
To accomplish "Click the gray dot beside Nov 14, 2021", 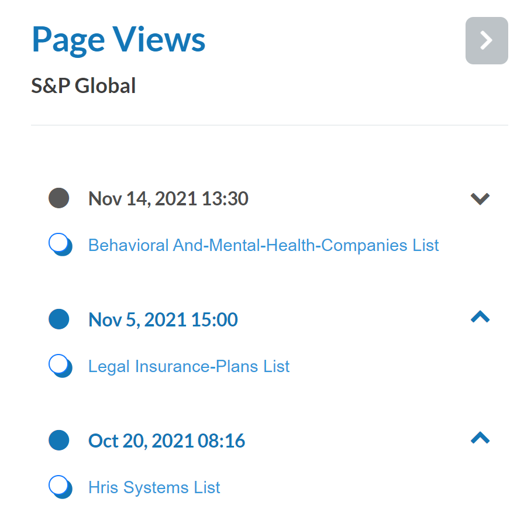I will pos(58,198).
